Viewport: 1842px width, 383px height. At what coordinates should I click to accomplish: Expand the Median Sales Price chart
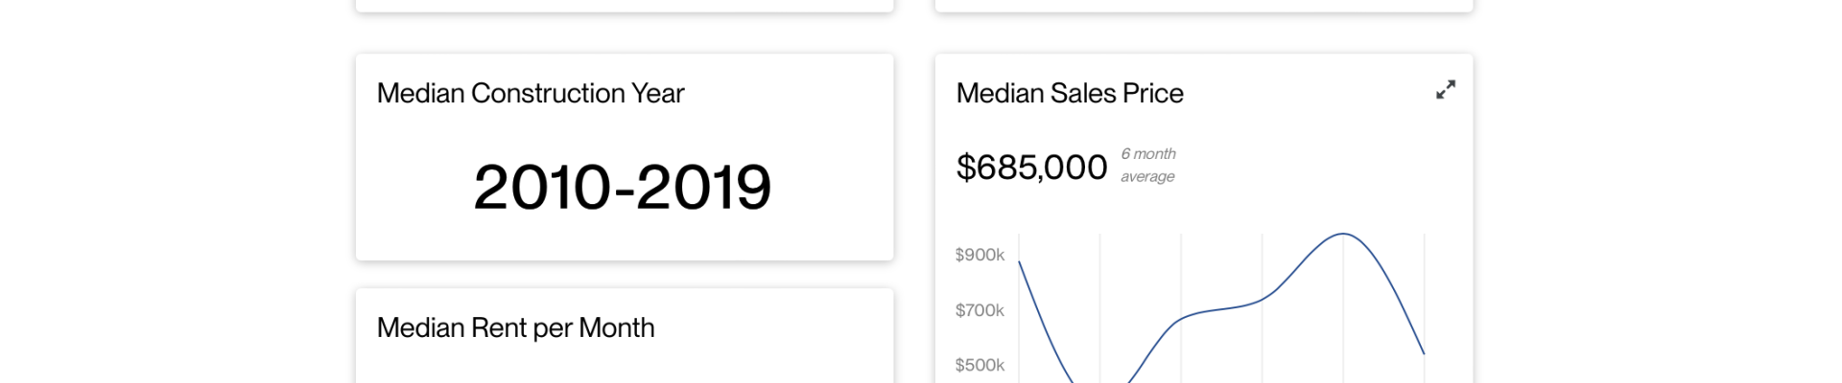[1446, 89]
